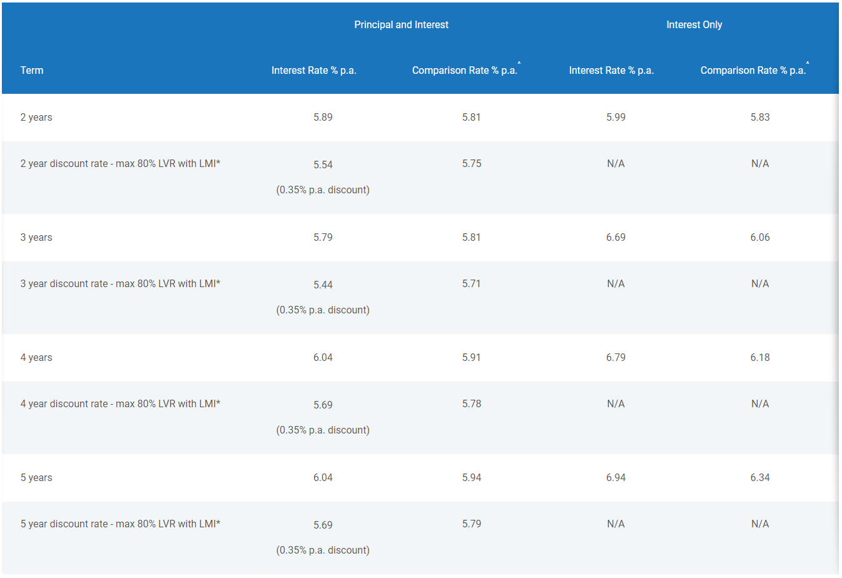The height and width of the screenshot is (578, 842).
Task: Click discount note in 5 year discount row
Action: click(323, 550)
